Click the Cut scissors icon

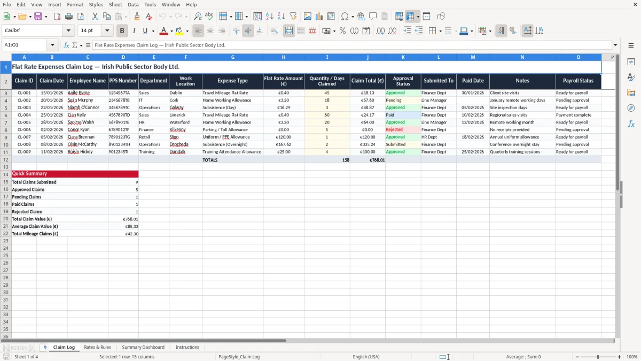[x=95, y=17]
